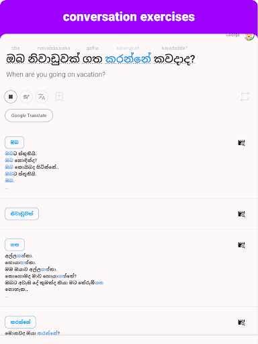The width and height of the screenshot is (258, 344).
Task: Tap the word කවදාද? in main sentence
Action: (x=174, y=59)
